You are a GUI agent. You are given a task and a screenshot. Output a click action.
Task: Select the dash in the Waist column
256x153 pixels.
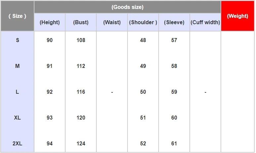point(112,92)
